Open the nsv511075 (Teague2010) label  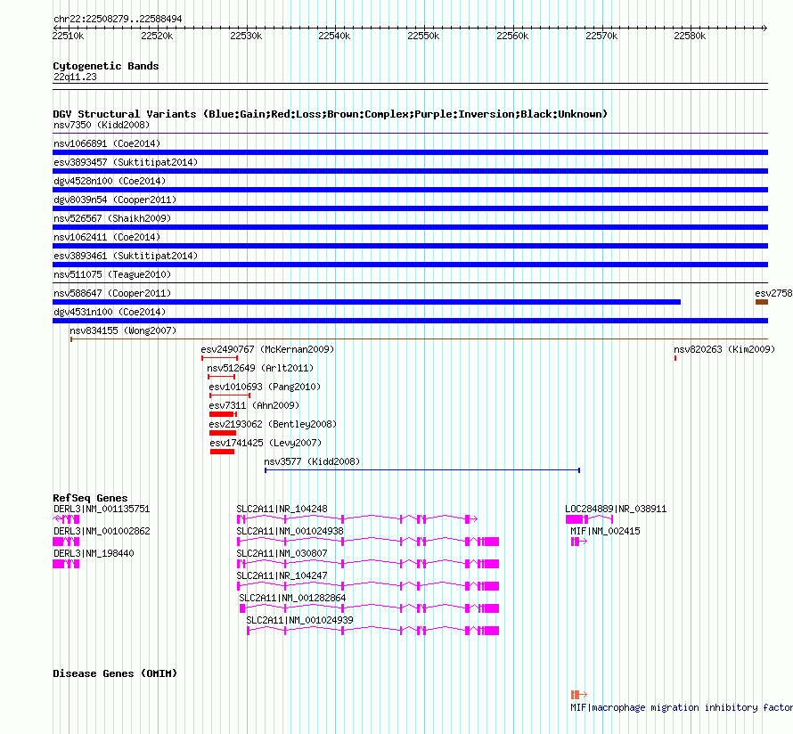112,274
